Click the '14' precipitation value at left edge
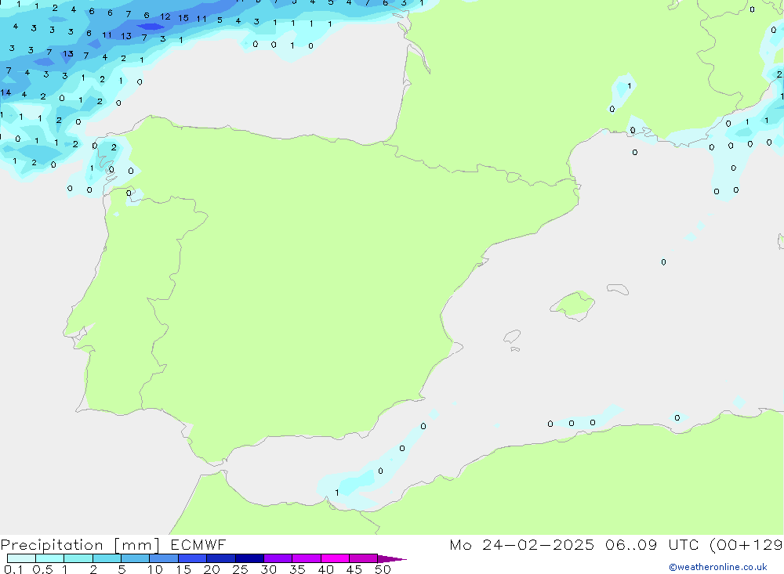Screen dimensions: 784x574 click(x=5, y=92)
